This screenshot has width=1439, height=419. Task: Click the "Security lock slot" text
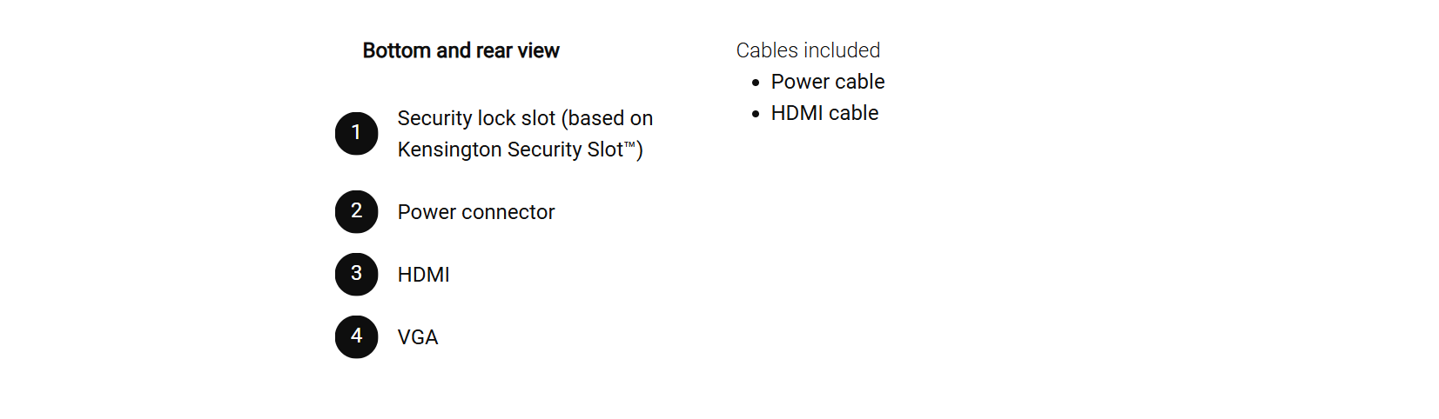click(476, 118)
